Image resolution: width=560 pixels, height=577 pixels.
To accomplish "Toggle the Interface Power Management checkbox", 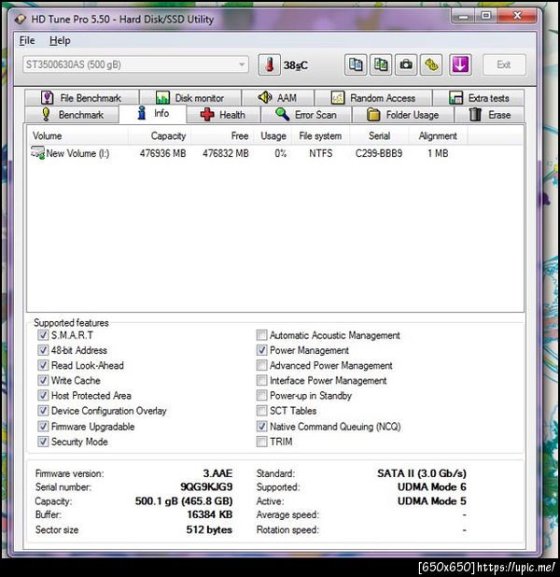I will pyautogui.click(x=261, y=380).
